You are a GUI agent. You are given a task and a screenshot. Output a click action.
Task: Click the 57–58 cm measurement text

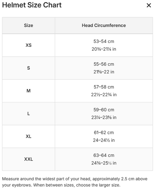pos(104,87)
